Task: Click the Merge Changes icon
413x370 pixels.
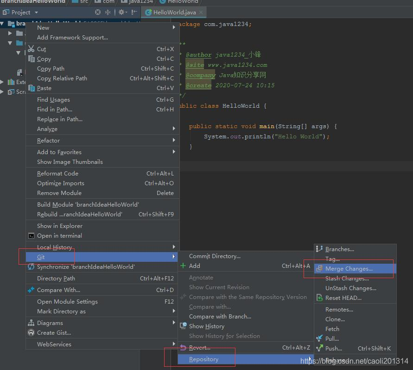Action: tap(319, 268)
